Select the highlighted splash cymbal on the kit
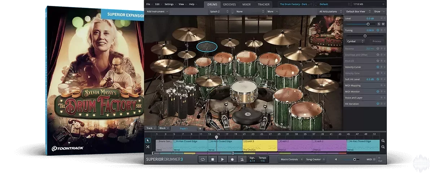Screen dimensions: 433x176 coord(207,46)
